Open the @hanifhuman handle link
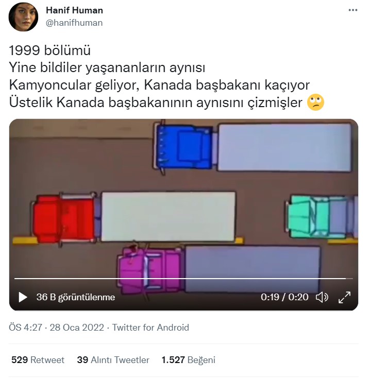 pos(74,23)
